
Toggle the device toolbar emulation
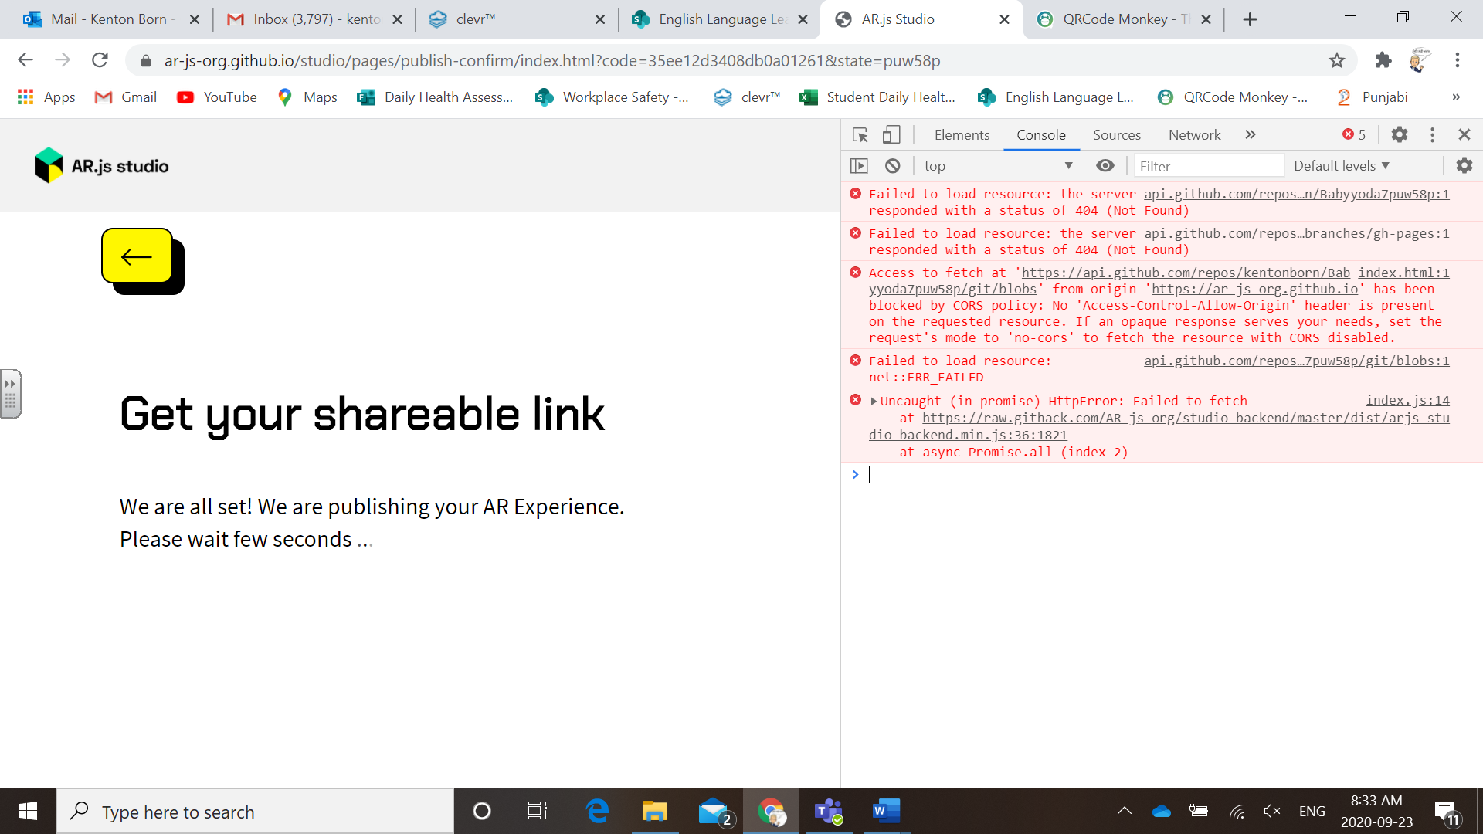(x=891, y=134)
